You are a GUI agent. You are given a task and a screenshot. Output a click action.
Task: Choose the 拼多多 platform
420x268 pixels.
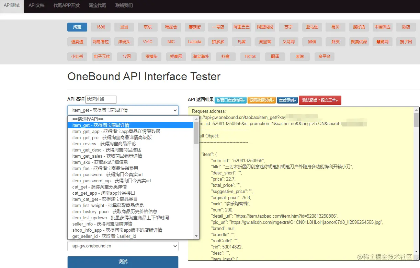tap(218, 42)
